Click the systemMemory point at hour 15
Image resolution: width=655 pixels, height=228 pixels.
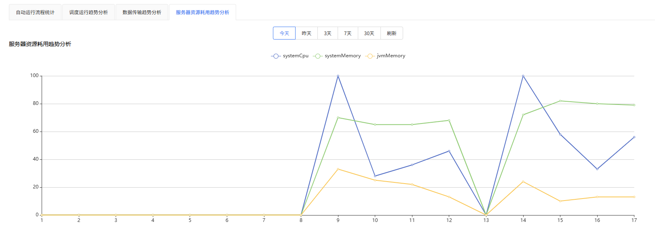[560, 101]
